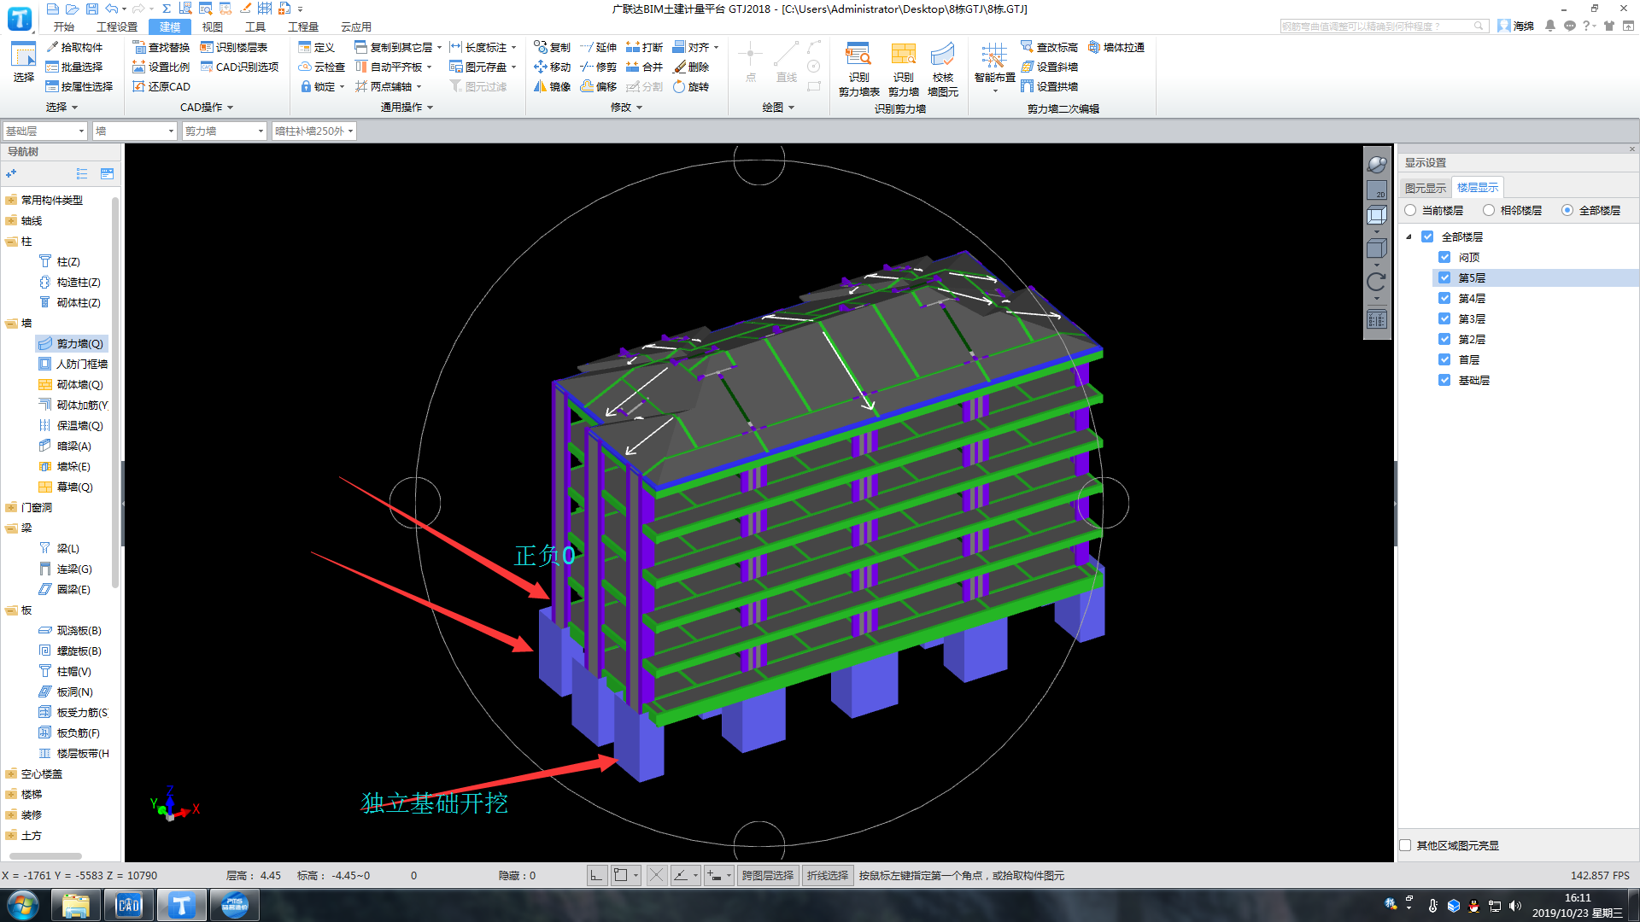The image size is (1640, 922).
Task: Toggle the 闷顶 floor checkbox
Action: tap(1444, 257)
